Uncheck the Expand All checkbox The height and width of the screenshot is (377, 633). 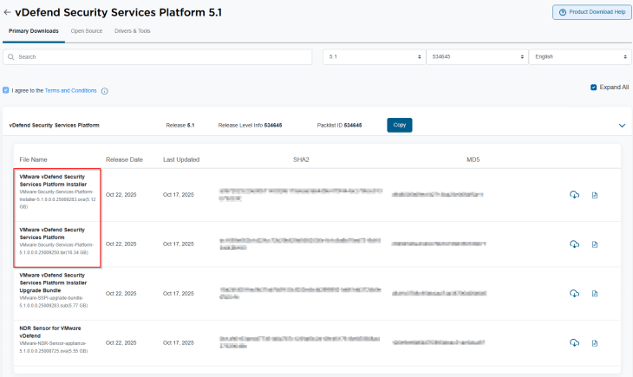[x=593, y=88]
